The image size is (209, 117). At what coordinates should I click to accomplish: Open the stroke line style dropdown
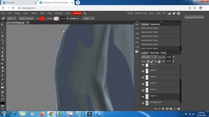pyautogui.click(x=74, y=19)
